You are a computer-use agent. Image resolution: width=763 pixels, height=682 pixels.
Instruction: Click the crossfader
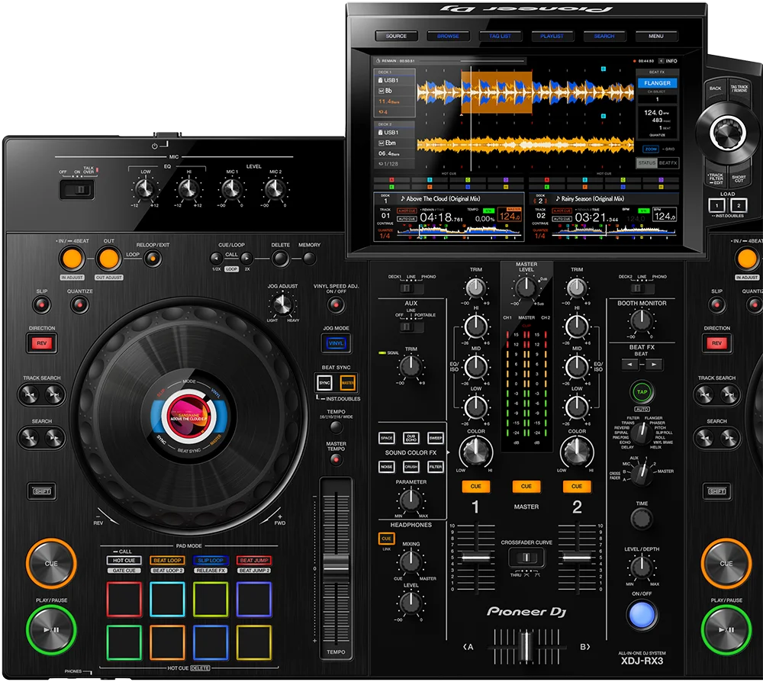coord(526,646)
